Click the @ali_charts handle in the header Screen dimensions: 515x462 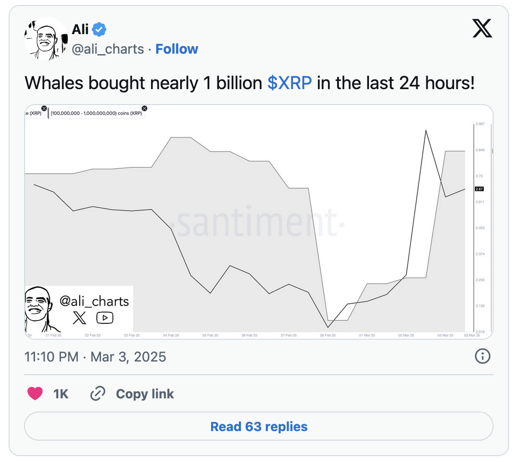coord(108,49)
